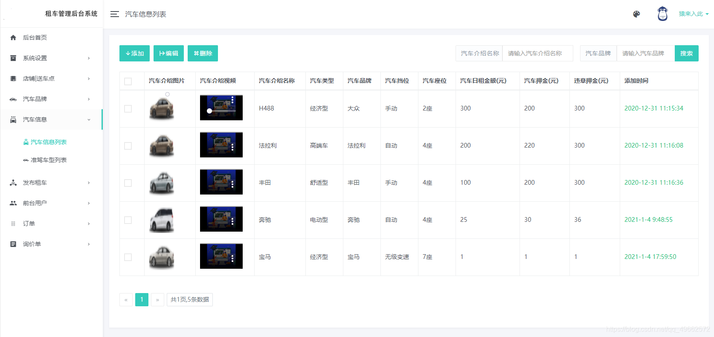714x337 pixels.
Task: Open video options menu in 法拉利 row
Action: click(232, 147)
